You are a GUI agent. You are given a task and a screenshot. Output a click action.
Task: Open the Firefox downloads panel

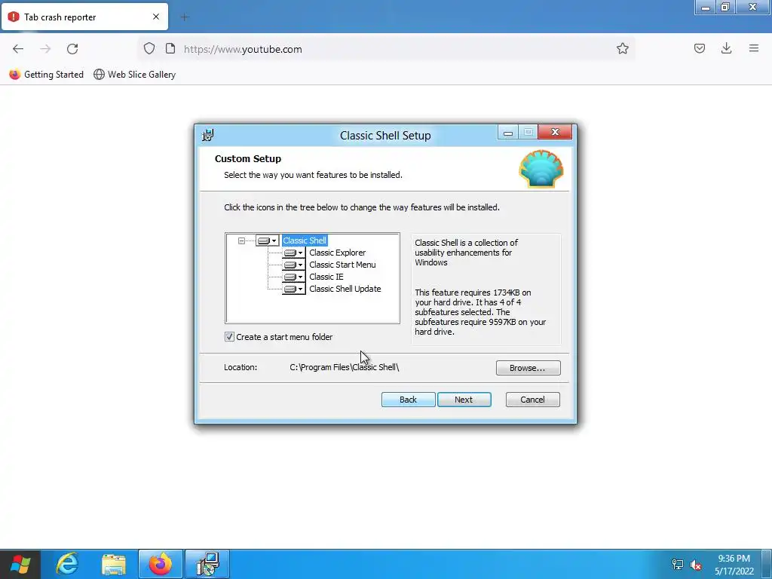point(726,48)
